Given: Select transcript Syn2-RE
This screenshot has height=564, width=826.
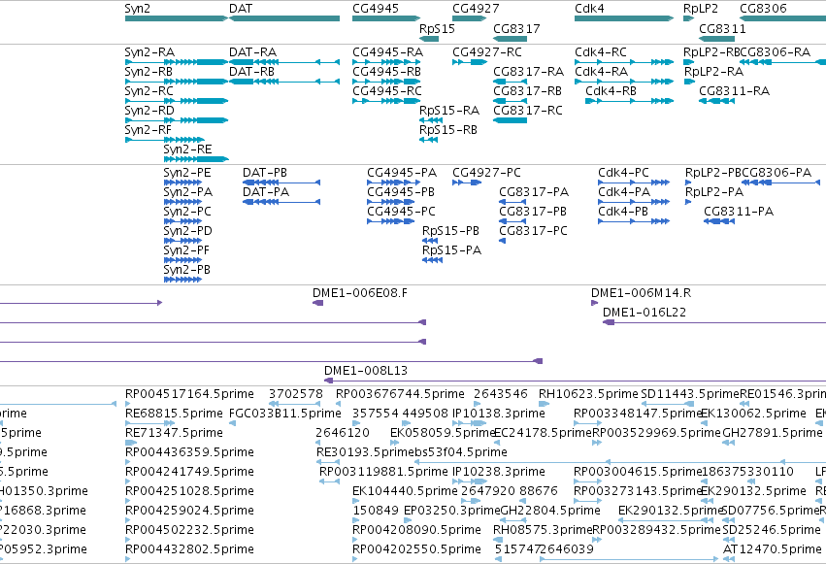Looking at the screenshot, I should 187,149.
